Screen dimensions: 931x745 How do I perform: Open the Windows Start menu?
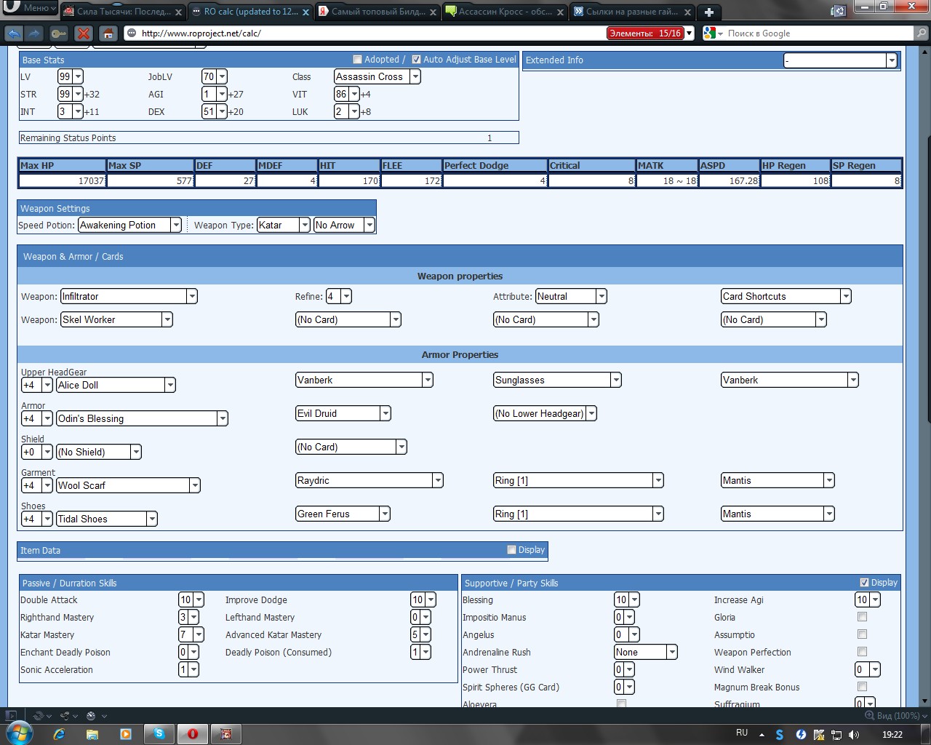pyautogui.click(x=19, y=733)
